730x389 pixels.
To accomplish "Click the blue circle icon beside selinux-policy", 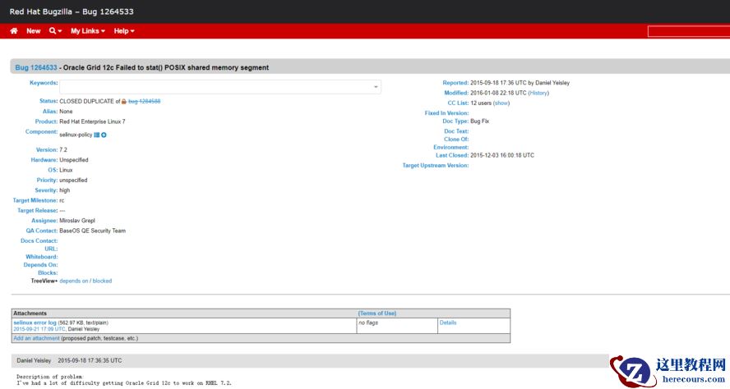I will point(104,135).
